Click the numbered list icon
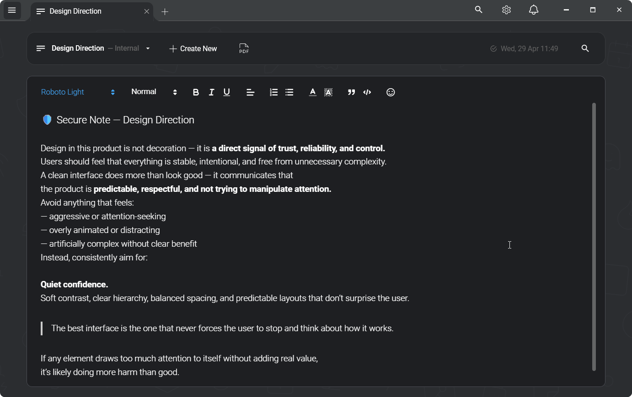This screenshot has height=397, width=632. tap(273, 92)
